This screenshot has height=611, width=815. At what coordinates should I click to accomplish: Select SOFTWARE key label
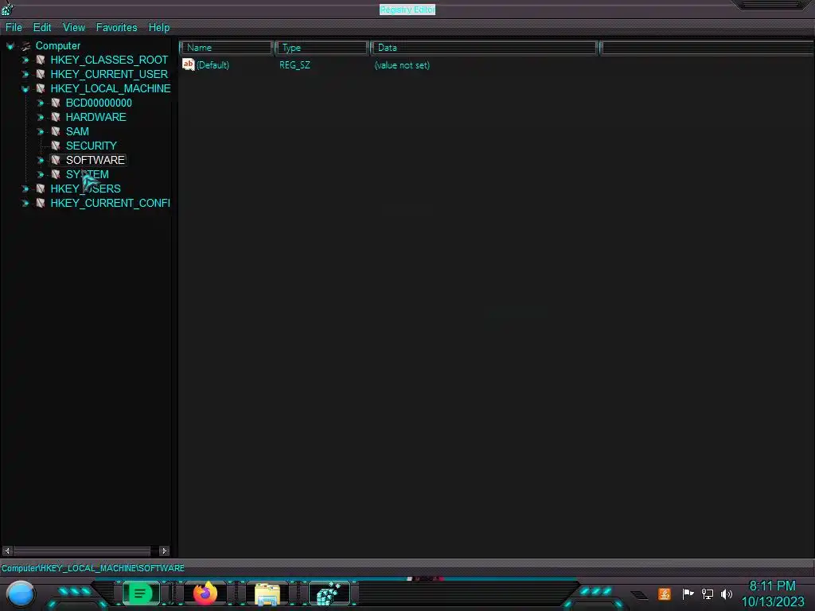tap(96, 160)
